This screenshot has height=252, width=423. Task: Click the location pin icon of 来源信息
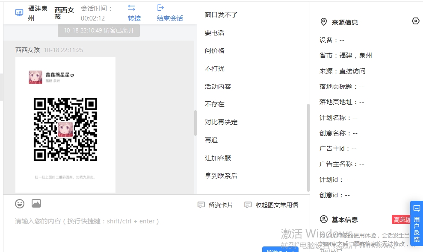323,22
